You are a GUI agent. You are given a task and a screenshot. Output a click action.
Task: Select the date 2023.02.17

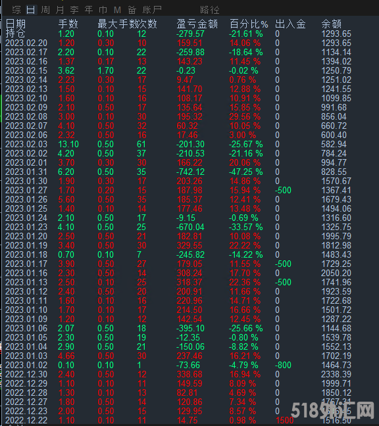pos(26,52)
